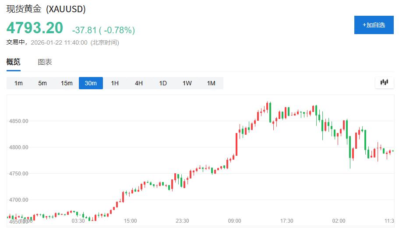Select the active 30m interval button
The image size is (399, 231).
point(91,83)
